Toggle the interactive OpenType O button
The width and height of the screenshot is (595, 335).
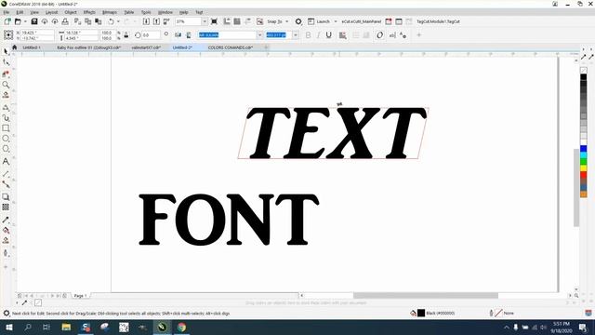coord(379,35)
